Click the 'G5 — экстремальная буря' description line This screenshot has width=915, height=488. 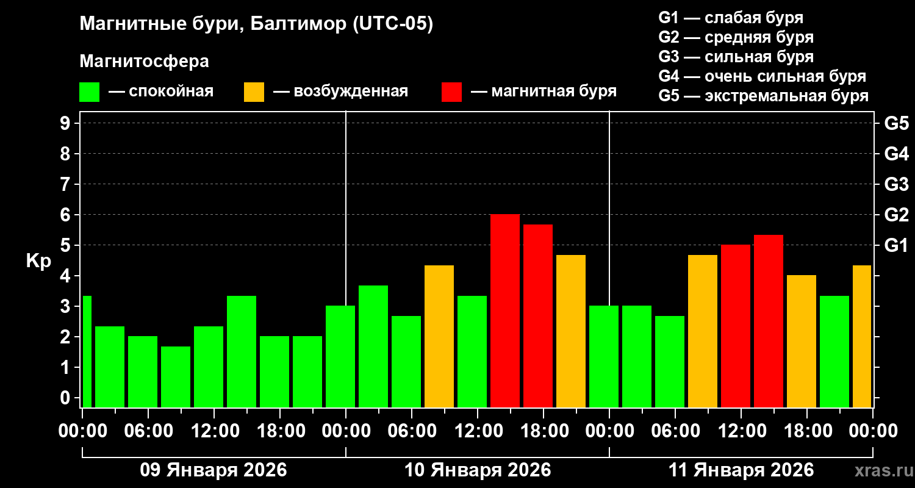coord(764,96)
